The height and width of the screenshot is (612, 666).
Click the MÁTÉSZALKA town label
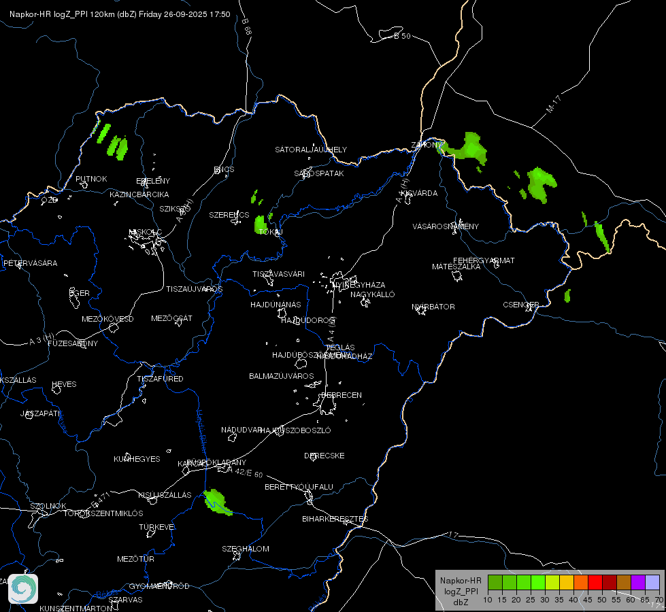click(x=456, y=267)
